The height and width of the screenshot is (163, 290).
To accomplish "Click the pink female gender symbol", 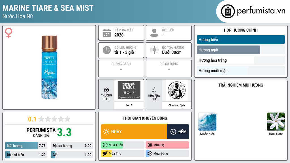I will [x=8, y=33].
